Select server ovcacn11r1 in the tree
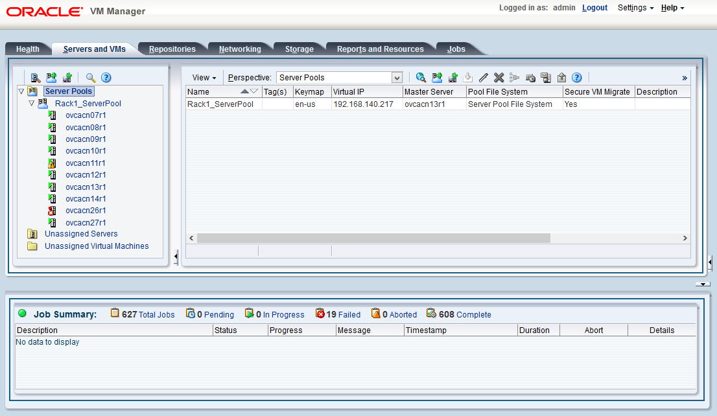The height and width of the screenshot is (416, 717). [x=86, y=163]
